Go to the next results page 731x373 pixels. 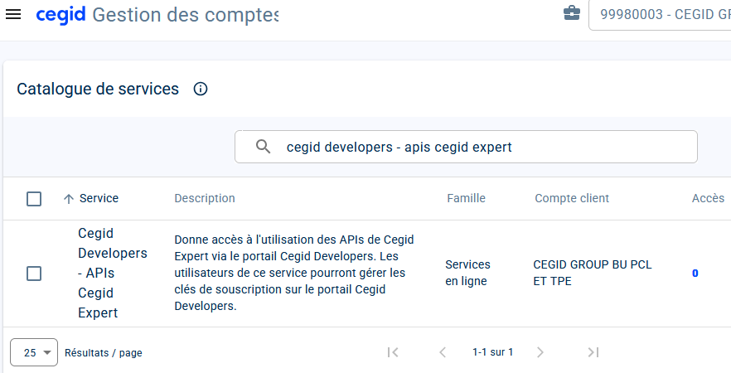click(540, 352)
